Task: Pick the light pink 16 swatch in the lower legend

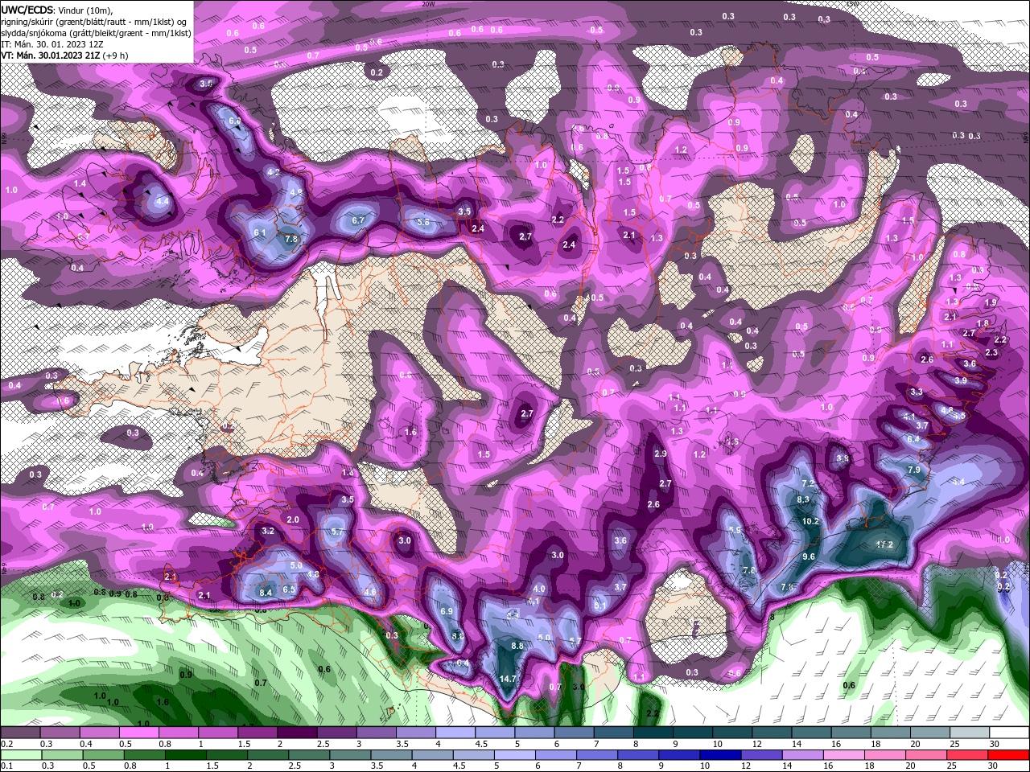Action: (845, 754)
